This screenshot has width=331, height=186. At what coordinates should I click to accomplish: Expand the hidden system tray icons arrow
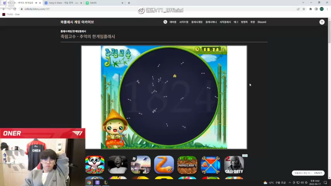coord(290,183)
